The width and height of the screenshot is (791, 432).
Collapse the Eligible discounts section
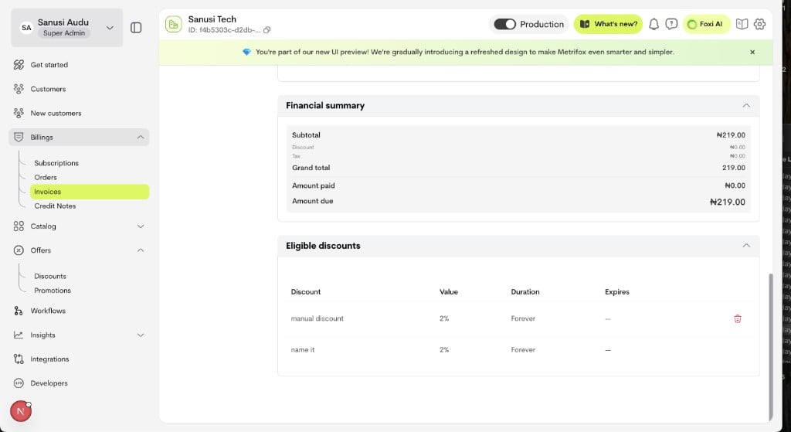(746, 246)
